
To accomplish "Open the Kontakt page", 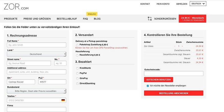I will pos(145,4).
